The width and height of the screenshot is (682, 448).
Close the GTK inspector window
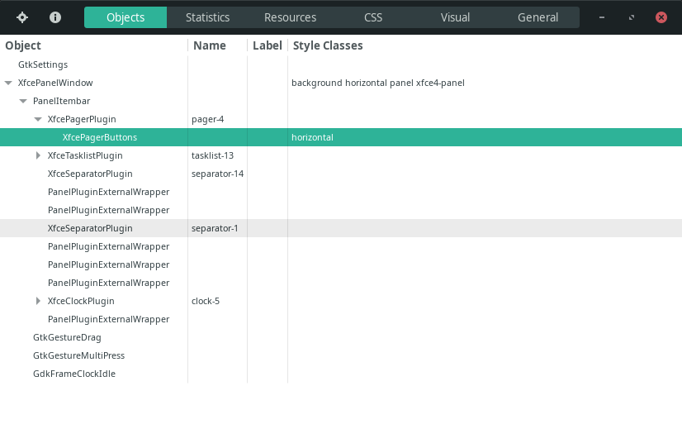tap(661, 17)
